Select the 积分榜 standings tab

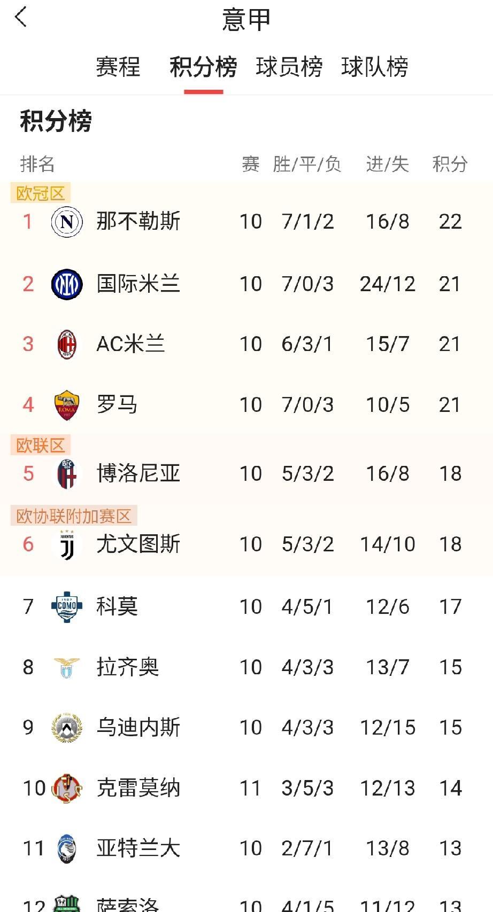point(203,67)
